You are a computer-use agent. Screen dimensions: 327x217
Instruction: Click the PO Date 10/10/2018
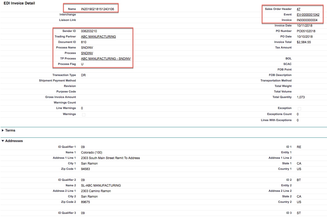pos(305,37)
